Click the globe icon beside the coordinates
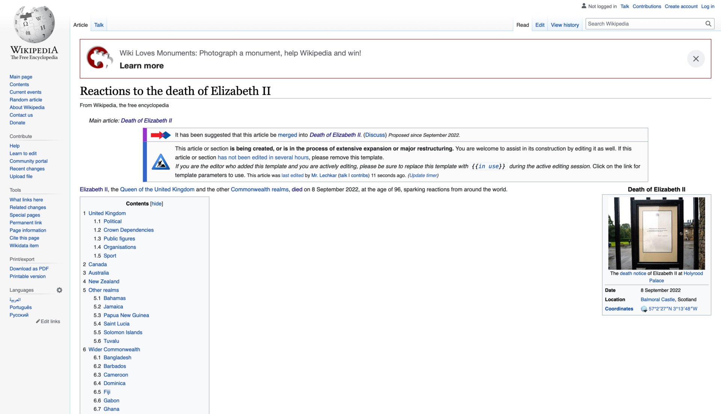Viewport: 721px width, 414px height. pyautogui.click(x=643, y=309)
